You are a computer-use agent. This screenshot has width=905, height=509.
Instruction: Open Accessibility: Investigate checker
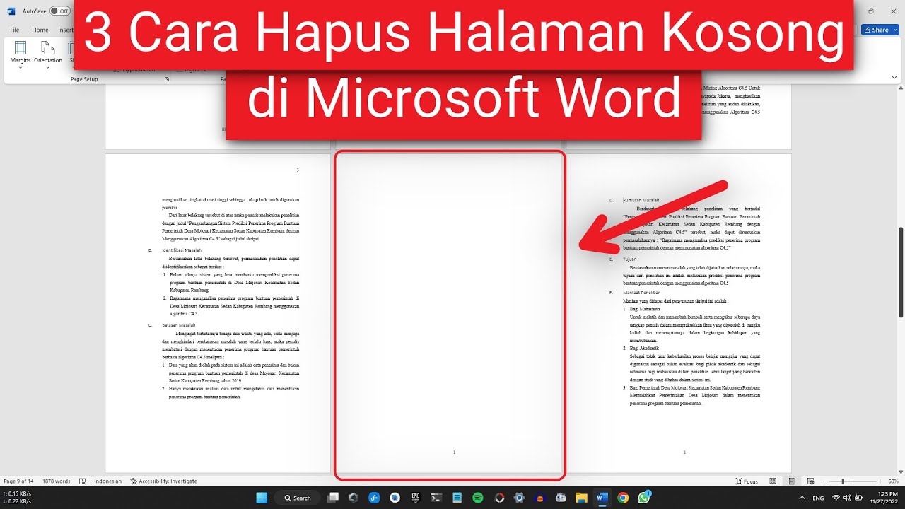pyautogui.click(x=163, y=481)
